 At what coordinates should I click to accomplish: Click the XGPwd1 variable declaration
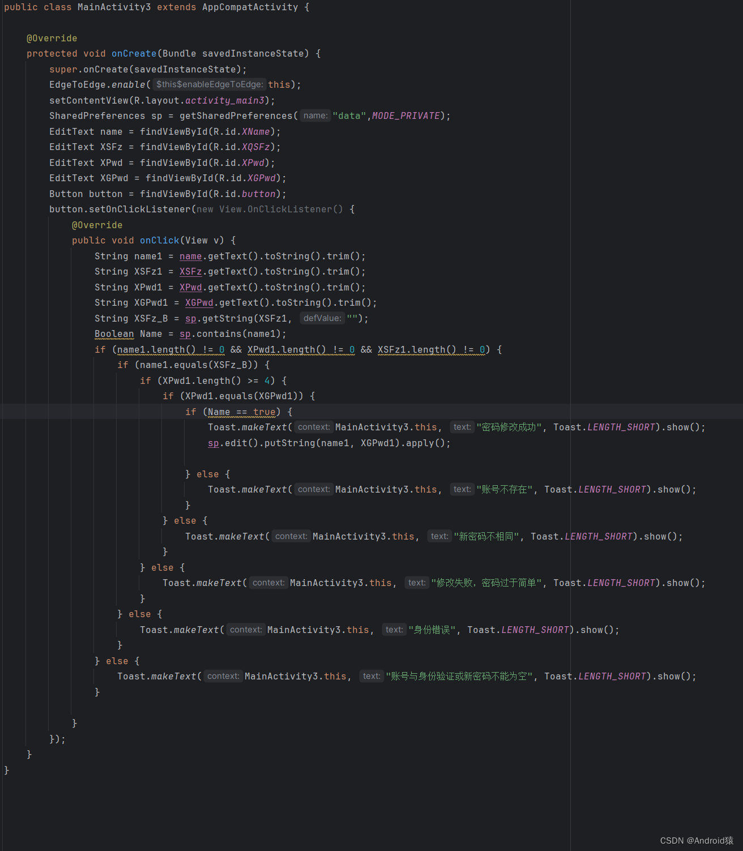(x=151, y=303)
